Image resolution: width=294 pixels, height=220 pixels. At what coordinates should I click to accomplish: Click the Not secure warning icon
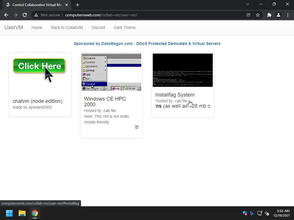(x=36, y=15)
